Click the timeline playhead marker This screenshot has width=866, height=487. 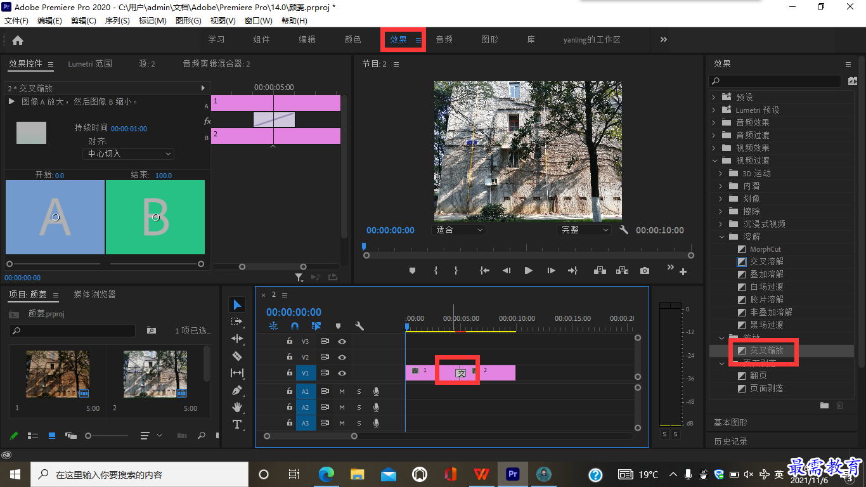pyautogui.click(x=407, y=327)
